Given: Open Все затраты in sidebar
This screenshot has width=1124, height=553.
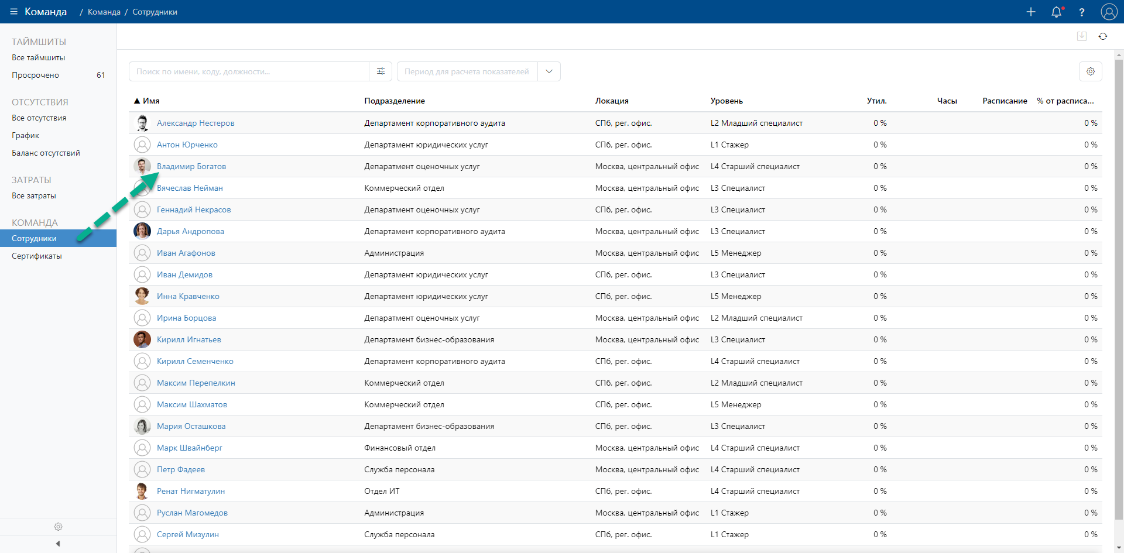Looking at the screenshot, I should [x=34, y=195].
